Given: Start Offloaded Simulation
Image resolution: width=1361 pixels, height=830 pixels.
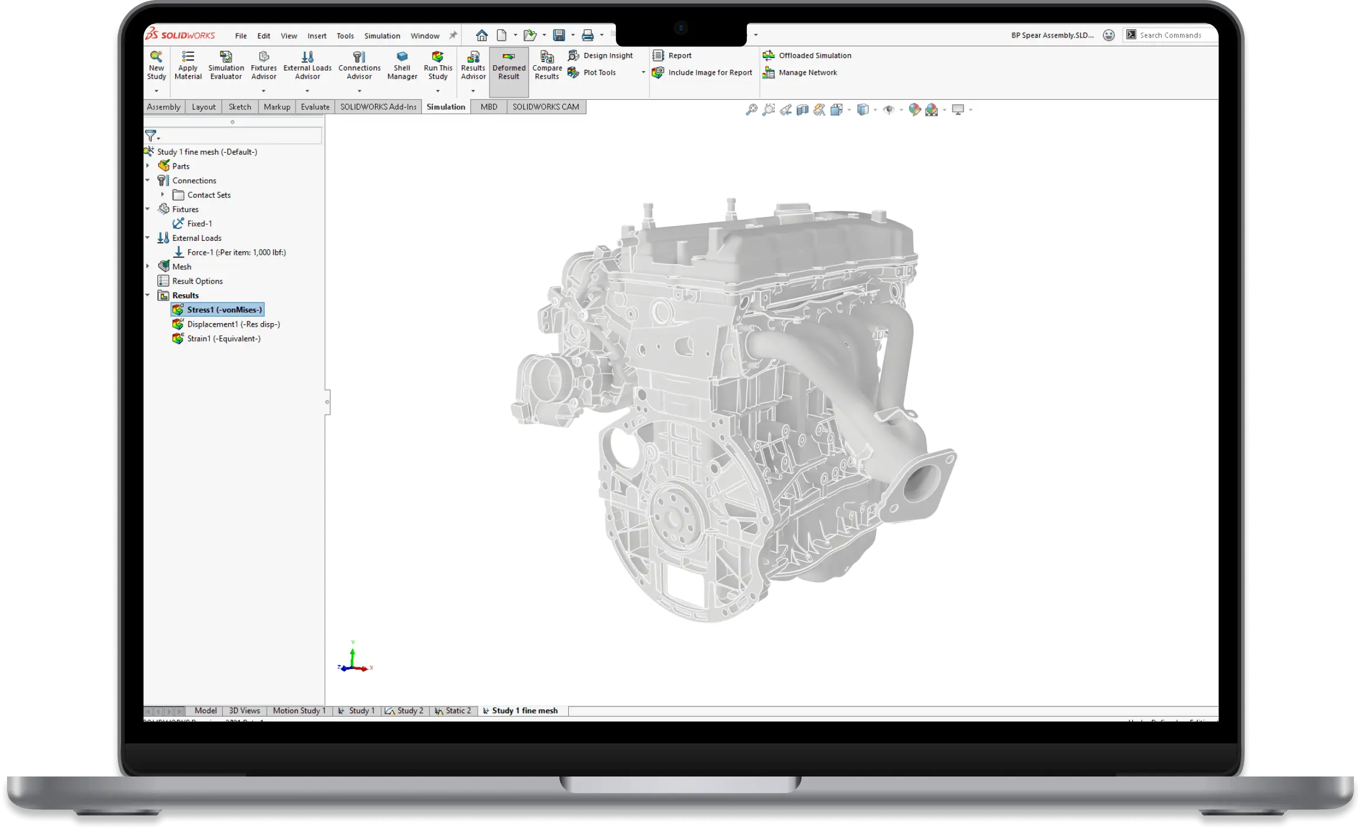Looking at the screenshot, I should [x=807, y=56].
